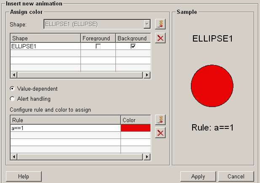Viewport: 260px width, 183px height.
Task: Select the a==1 rule cell
Action: [65, 128]
